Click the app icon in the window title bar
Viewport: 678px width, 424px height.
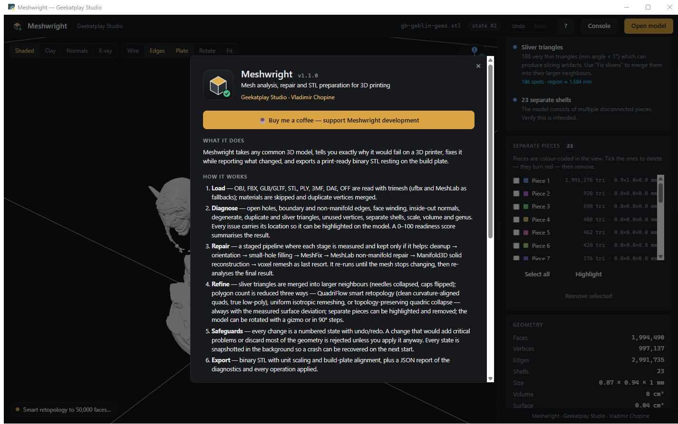coord(11,8)
